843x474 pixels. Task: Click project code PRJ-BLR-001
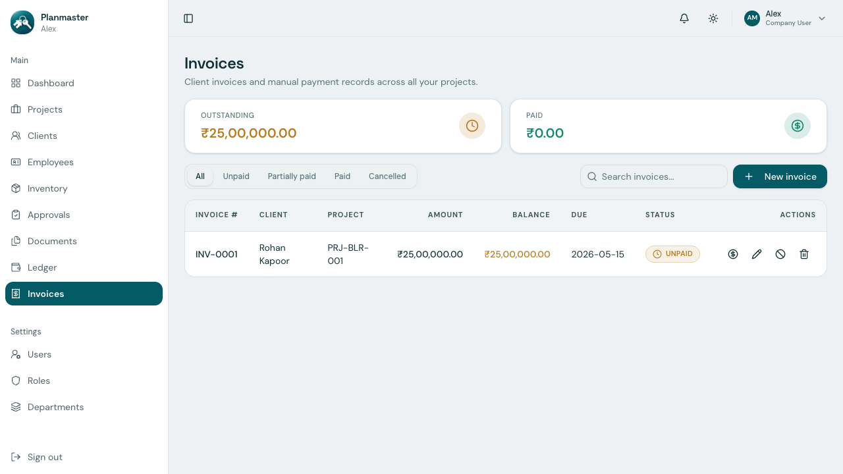[348, 254]
